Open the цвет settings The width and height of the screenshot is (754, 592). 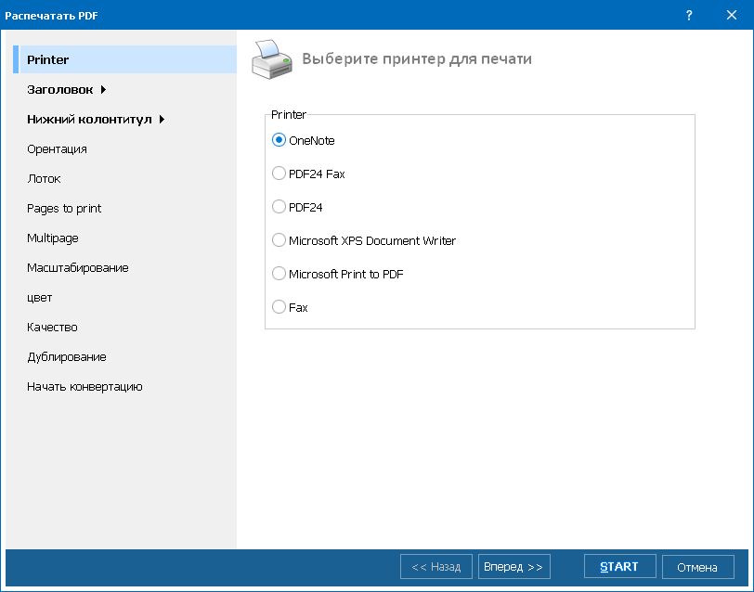coord(38,297)
